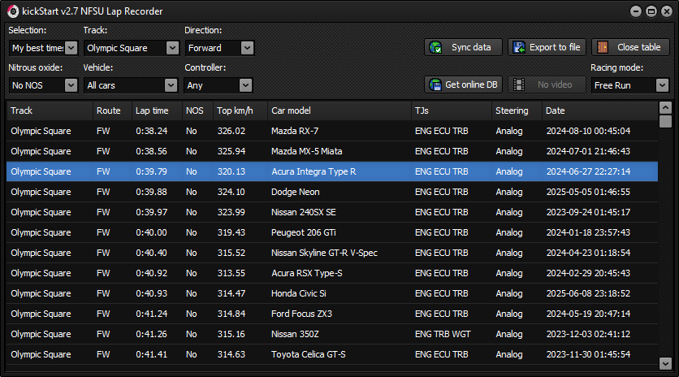This screenshot has width=679, height=377.
Task: Open the Selection dropdown
Action: [43, 48]
